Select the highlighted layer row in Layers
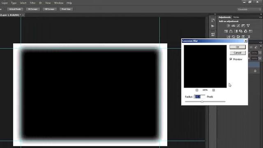 (x=254, y=65)
